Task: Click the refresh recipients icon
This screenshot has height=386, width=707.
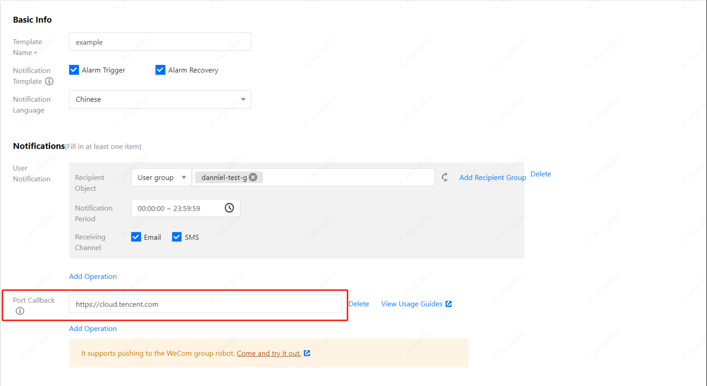Action: click(x=445, y=177)
